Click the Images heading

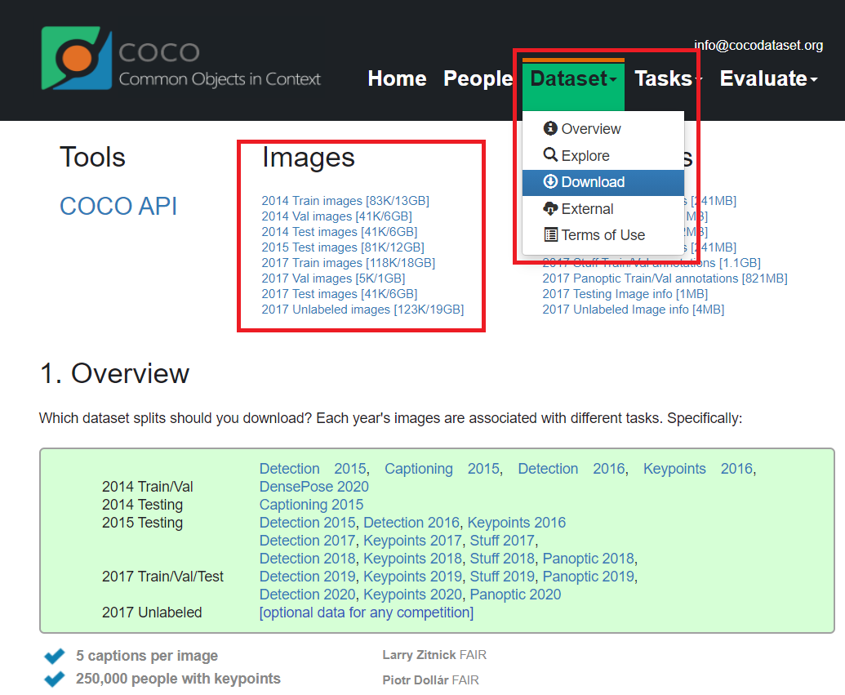click(x=309, y=158)
